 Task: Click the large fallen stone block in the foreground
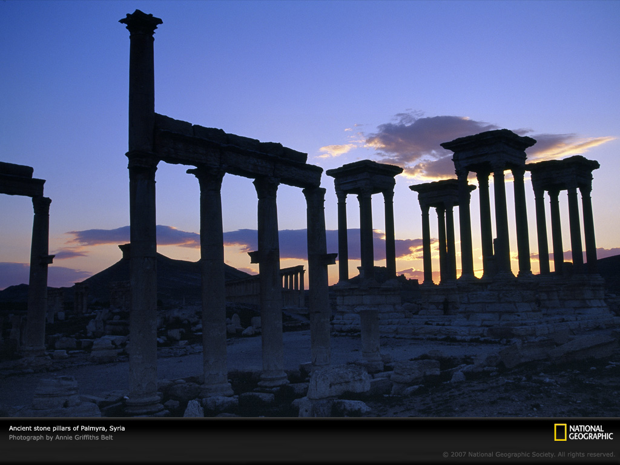338,382
